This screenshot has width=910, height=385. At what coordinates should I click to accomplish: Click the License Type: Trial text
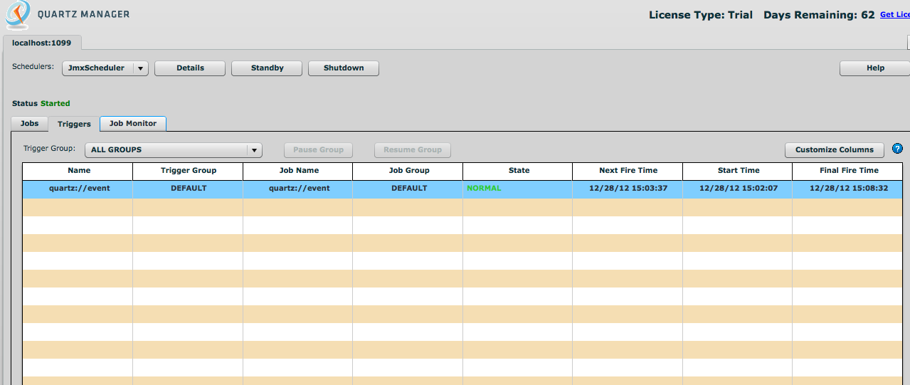point(701,15)
